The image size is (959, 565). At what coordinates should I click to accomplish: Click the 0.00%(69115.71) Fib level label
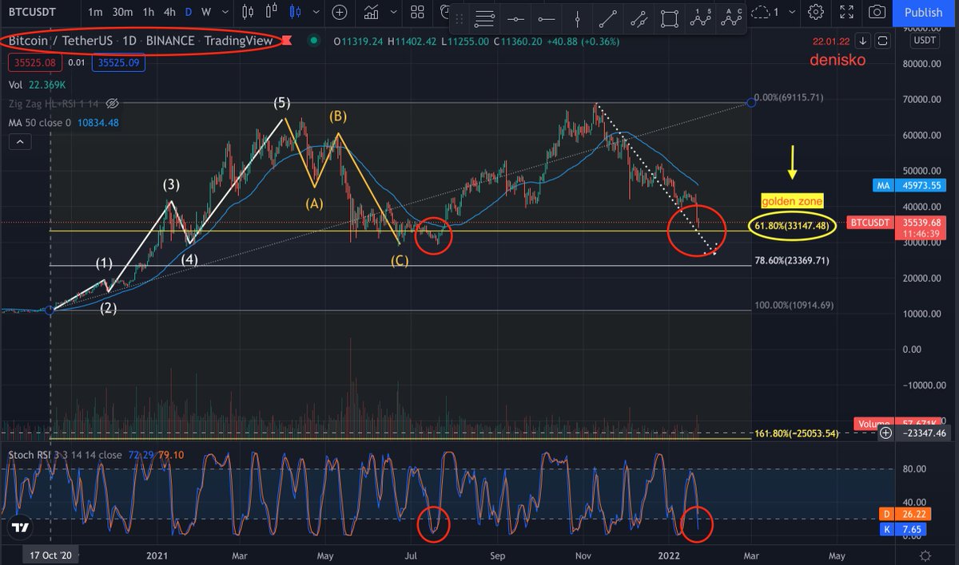(x=790, y=97)
